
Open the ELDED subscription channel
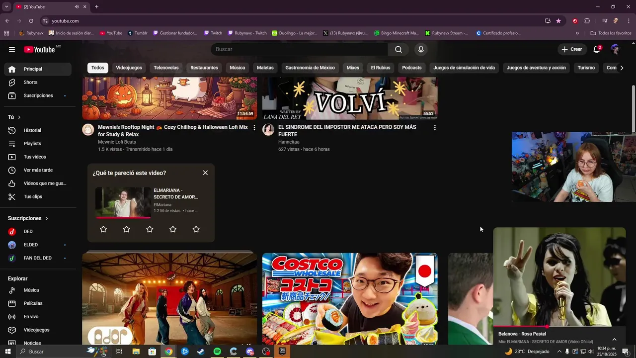[x=38, y=245]
